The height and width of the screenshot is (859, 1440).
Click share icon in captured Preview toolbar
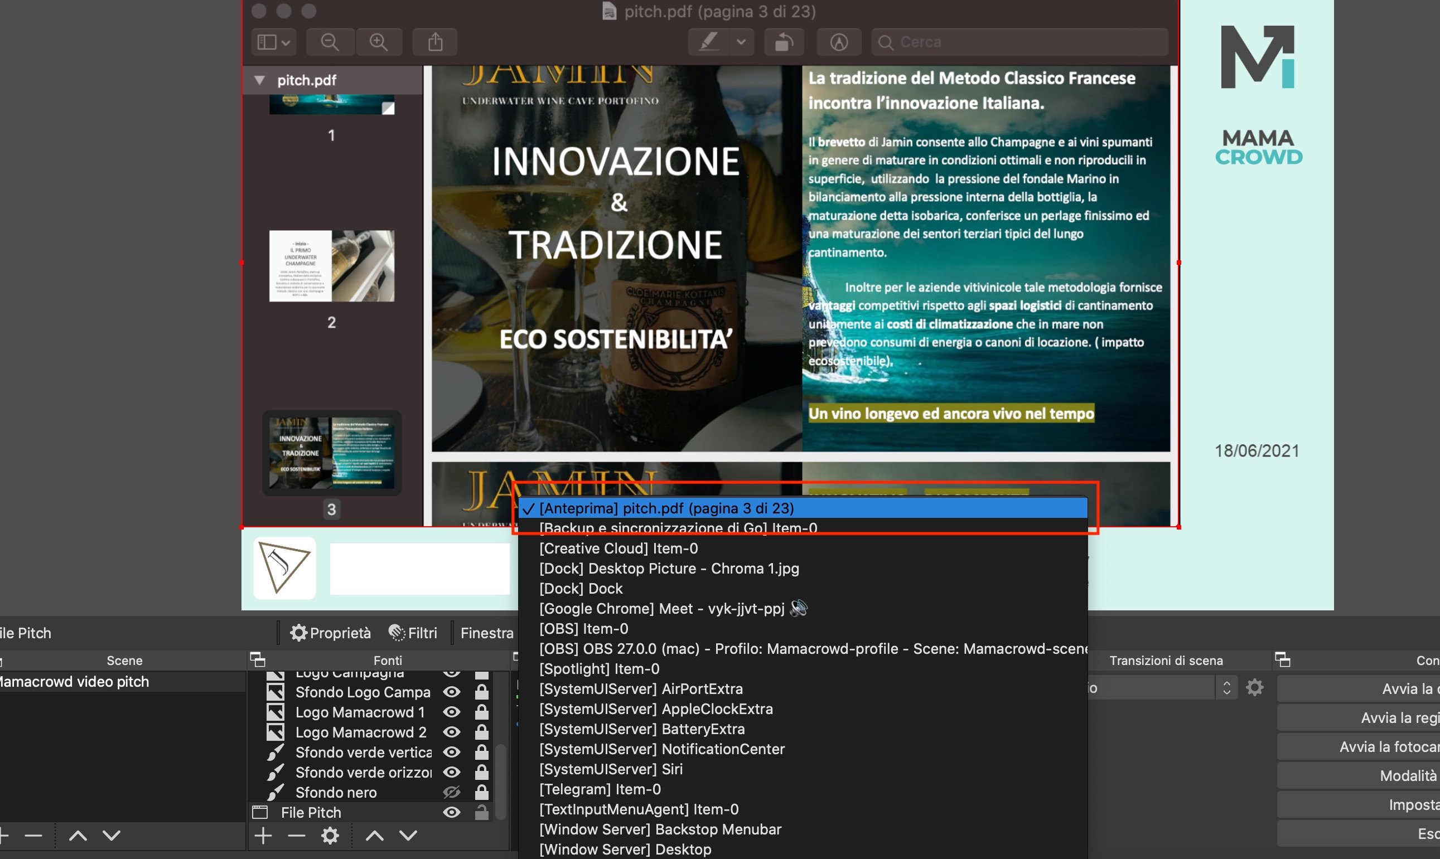pos(435,42)
